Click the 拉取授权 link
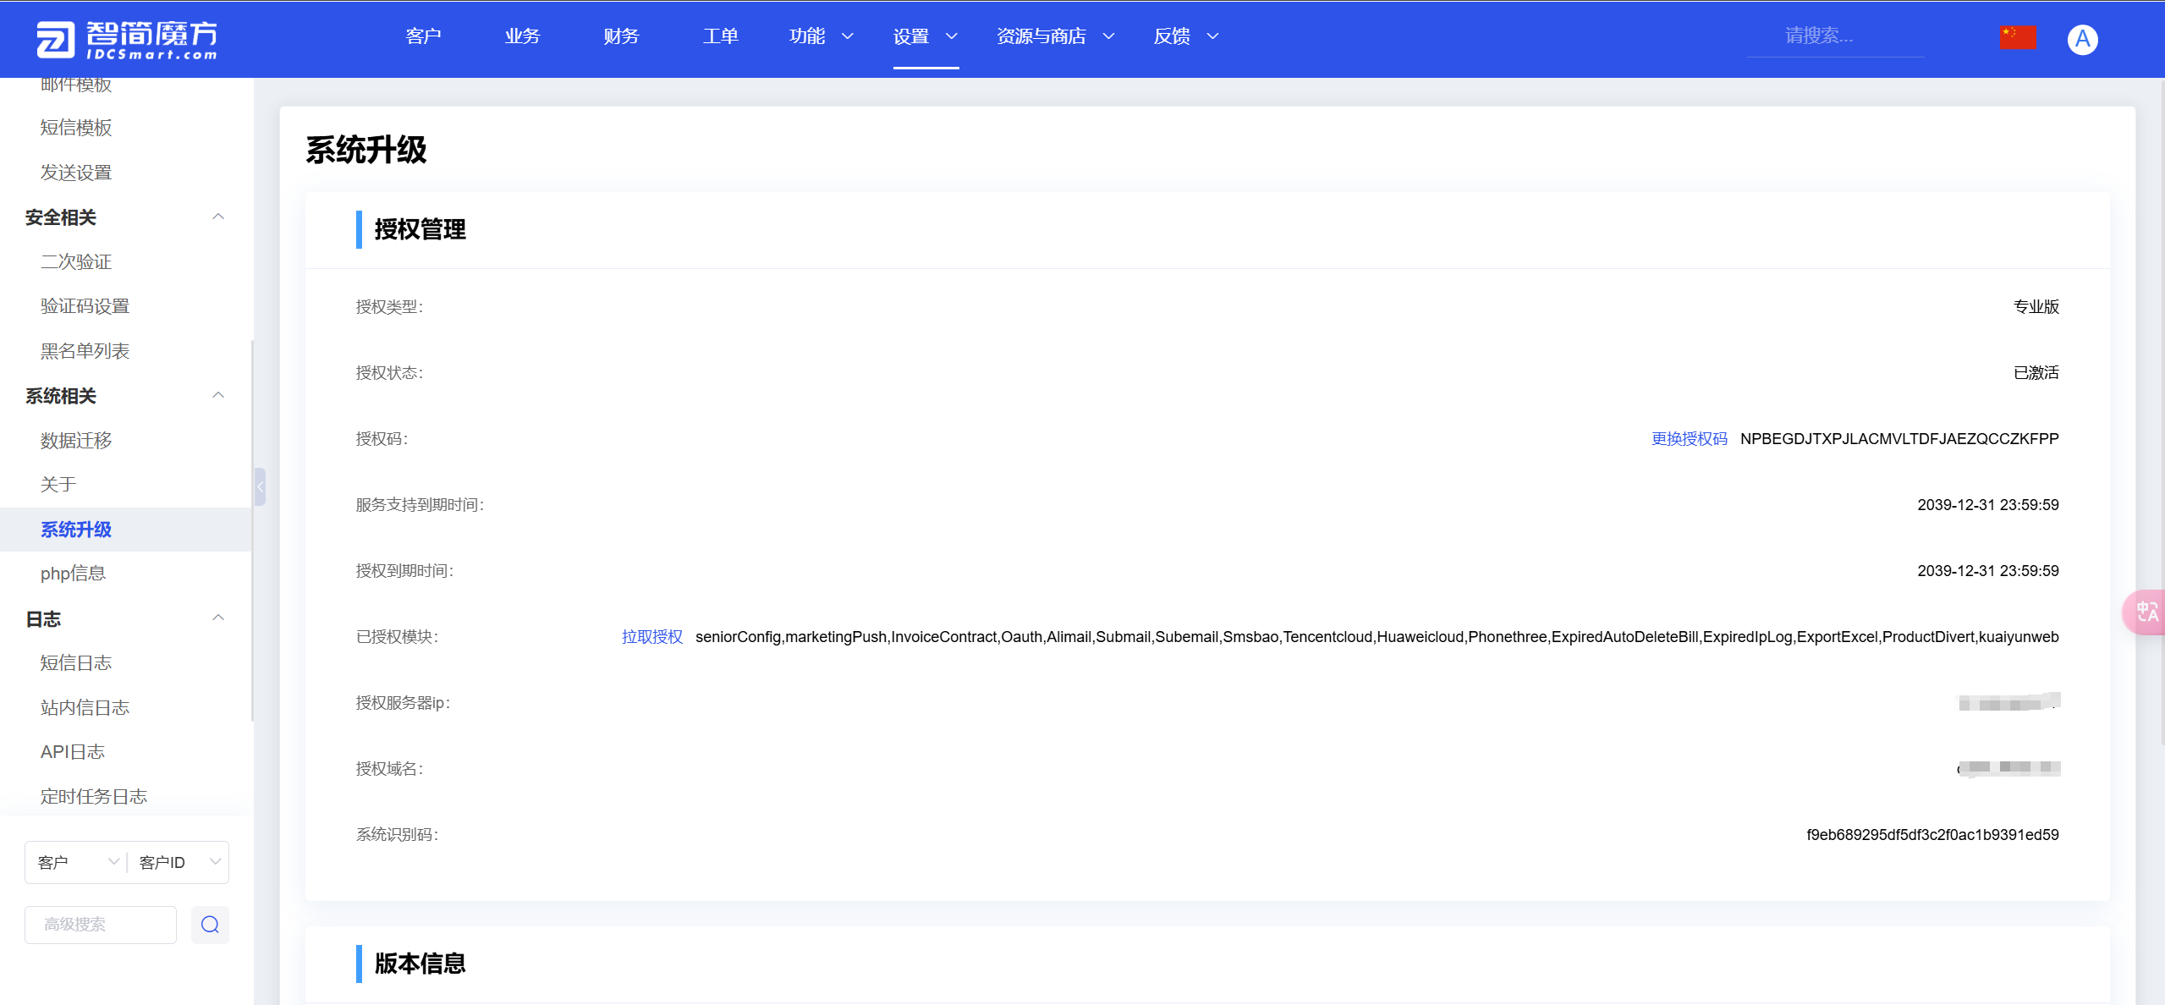 point(651,636)
